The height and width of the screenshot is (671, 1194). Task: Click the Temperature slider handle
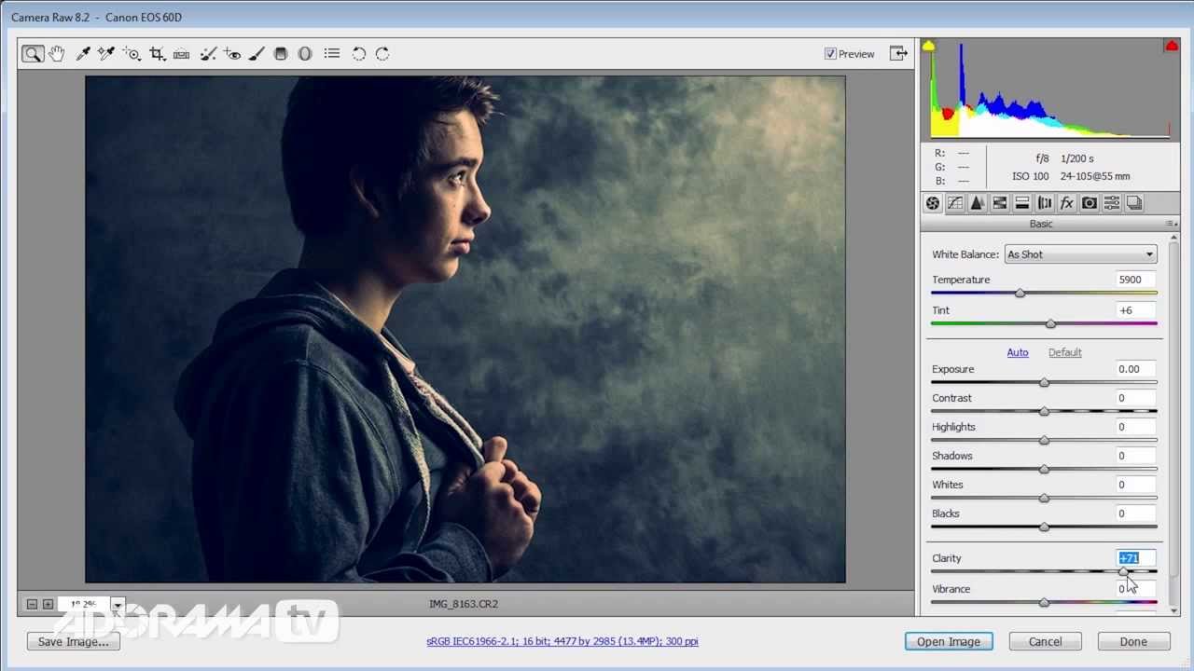pos(1020,294)
